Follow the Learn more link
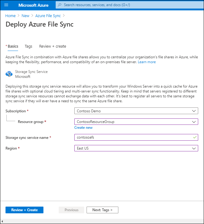Viewport: 204px width, 224px height. pos(147,62)
